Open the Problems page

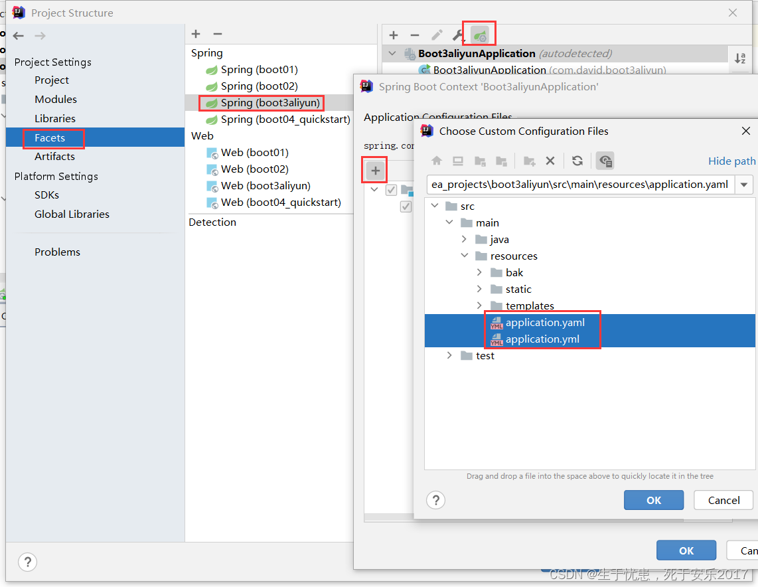coord(58,252)
